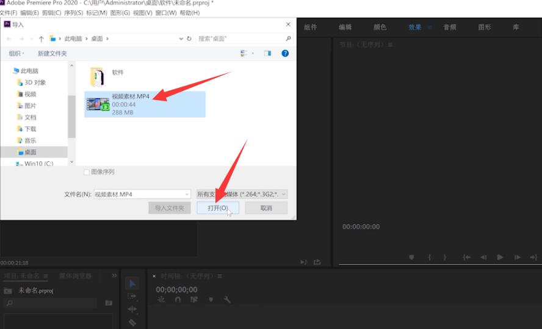The height and width of the screenshot is (329, 542).
Task: Open the view options dropdown arrow
Action: pos(253,53)
